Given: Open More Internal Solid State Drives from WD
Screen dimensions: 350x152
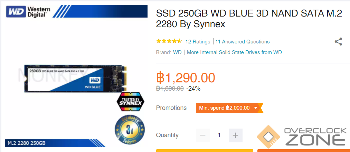Looking at the screenshot, I should 234,52.
